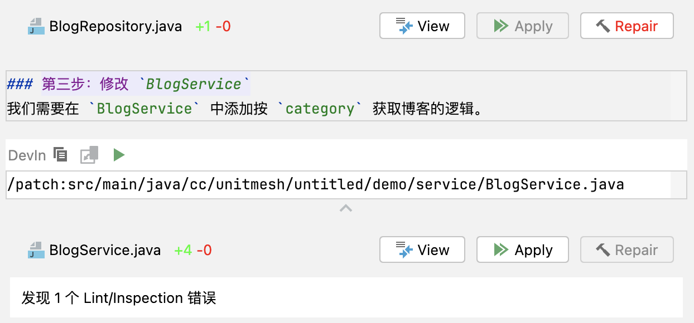The image size is (694, 323).
Task: Open the BlogService.java file name
Action: click(x=105, y=250)
